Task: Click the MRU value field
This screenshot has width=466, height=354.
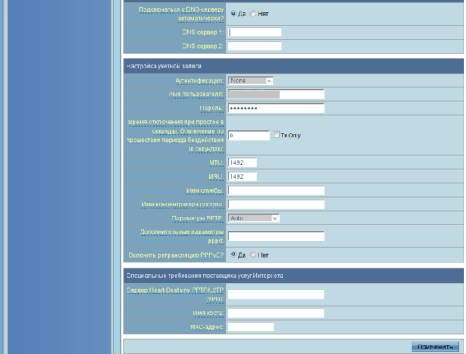Action: click(242, 176)
